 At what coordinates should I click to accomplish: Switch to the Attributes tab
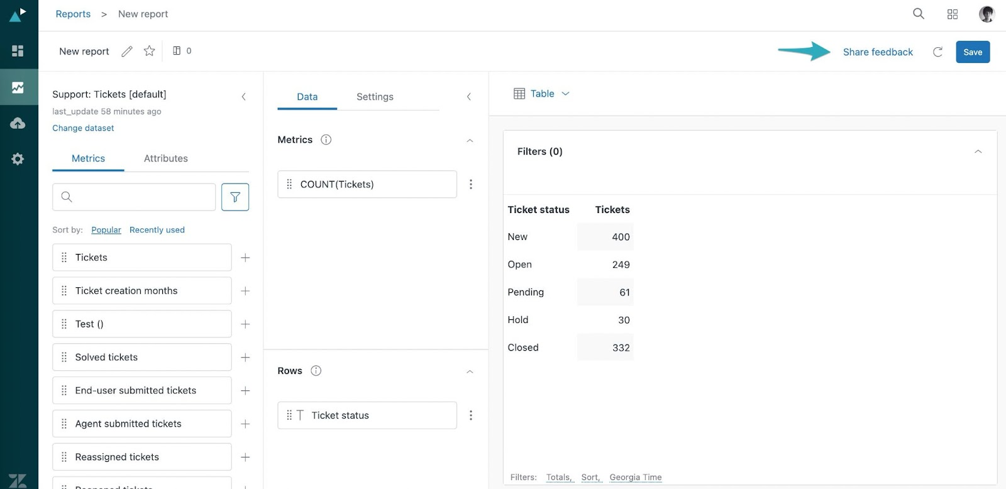click(165, 158)
